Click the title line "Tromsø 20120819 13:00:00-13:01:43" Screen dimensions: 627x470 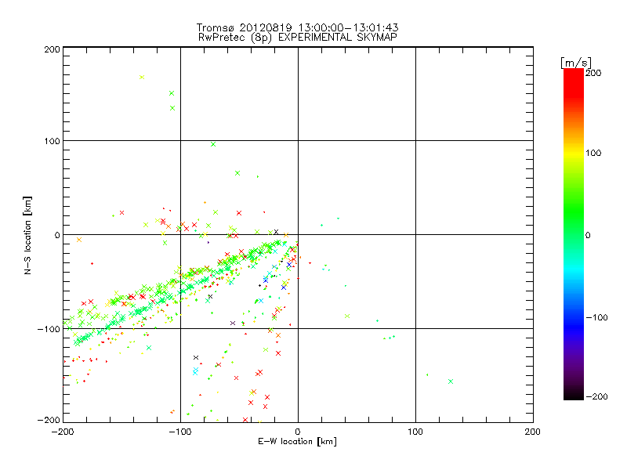[297, 27]
